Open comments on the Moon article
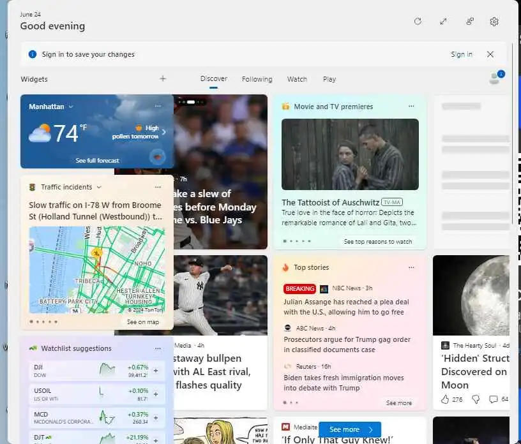521x444 pixels. (x=494, y=399)
